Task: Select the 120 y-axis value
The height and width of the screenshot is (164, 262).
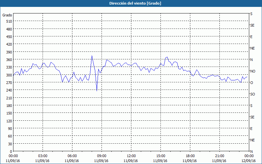Action: [x=9, y=121]
